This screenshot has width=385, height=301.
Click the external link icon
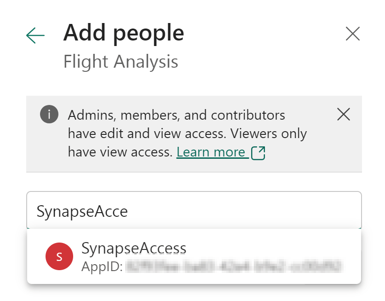click(x=259, y=153)
